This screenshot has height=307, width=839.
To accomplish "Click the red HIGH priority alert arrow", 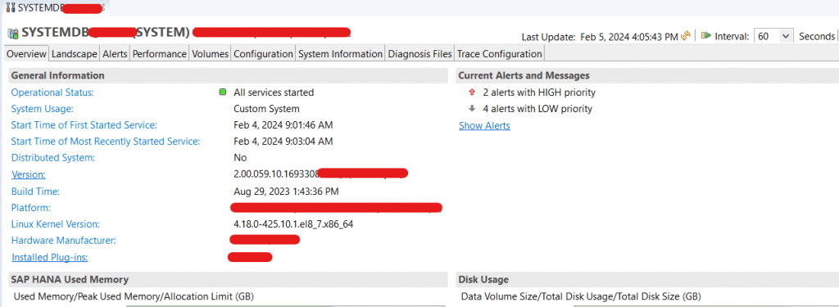I will click(x=472, y=92).
